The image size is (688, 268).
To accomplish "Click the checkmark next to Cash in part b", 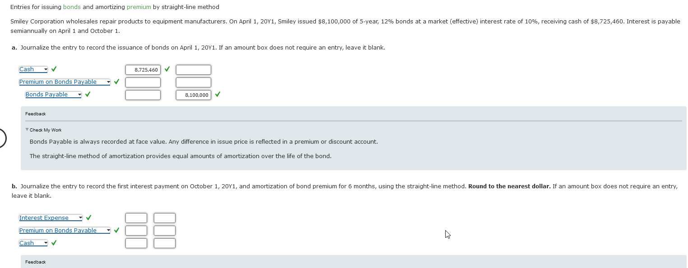I will click(54, 242).
